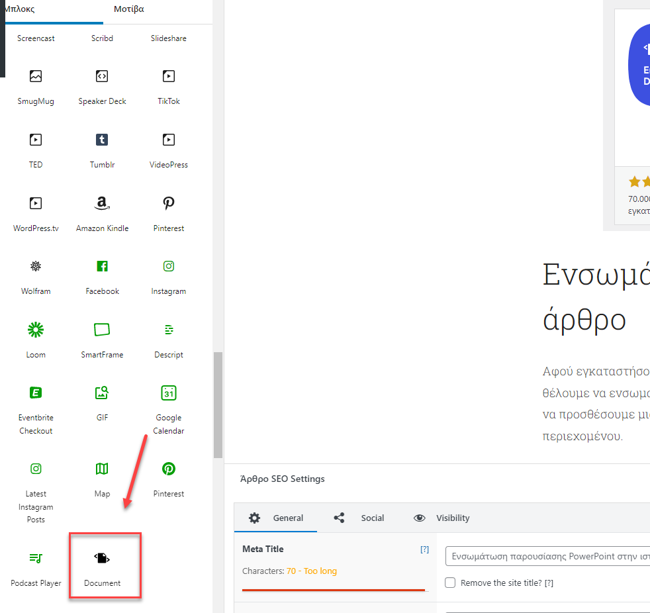Insert the WordPress.tv block

coord(36,214)
